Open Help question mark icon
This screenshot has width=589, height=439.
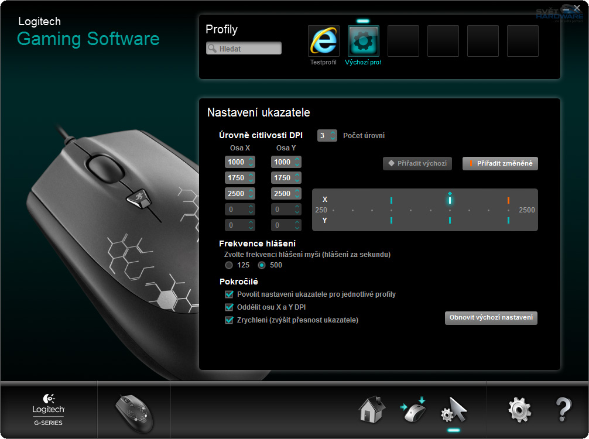(563, 409)
